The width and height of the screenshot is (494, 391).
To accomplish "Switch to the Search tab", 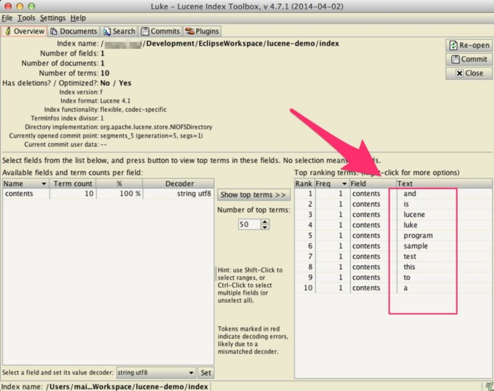I will pos(119,31).
